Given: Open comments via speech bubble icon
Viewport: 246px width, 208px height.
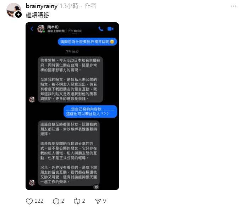Looking at the screenshot, I should click(56, 201).
